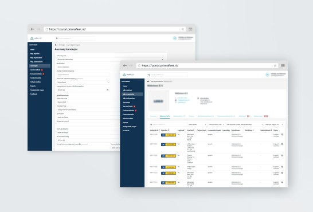Image resolution: width=313 pixels, height=212 pixels.
Task: Sort the table by the first ID column
Action: [155, 130]
